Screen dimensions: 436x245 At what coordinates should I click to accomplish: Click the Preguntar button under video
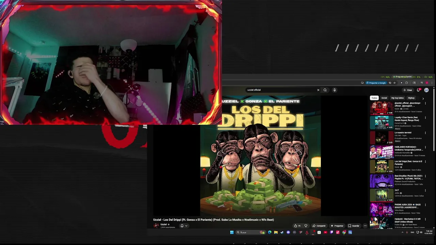tap(337, 226)
